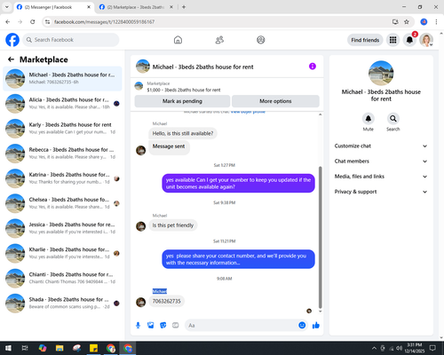Image resolution: width=444 pixels, height=355 pixels.
Task: Click Mark as pending button
Action: point(182,101)
